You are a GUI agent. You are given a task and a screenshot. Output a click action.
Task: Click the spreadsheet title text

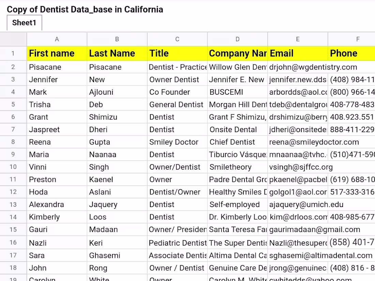85,9
